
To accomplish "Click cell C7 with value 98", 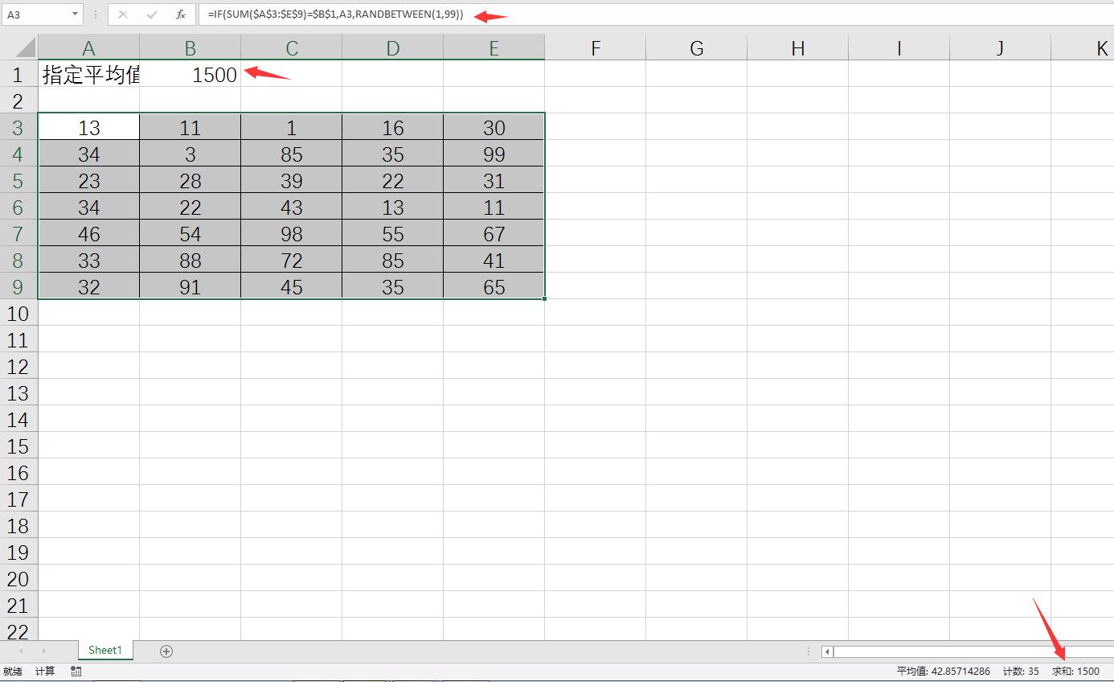I will 291,233.
